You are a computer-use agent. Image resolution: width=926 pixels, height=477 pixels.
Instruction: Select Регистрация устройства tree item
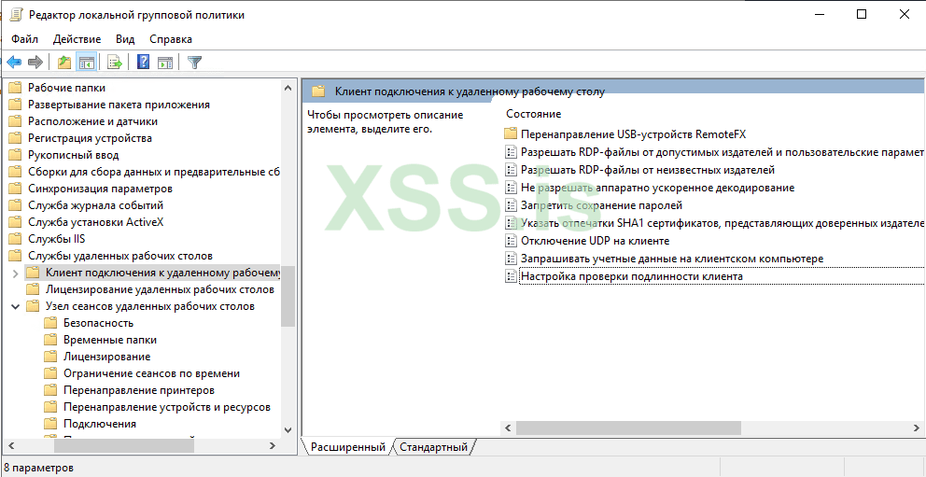[x=90, y=138]
